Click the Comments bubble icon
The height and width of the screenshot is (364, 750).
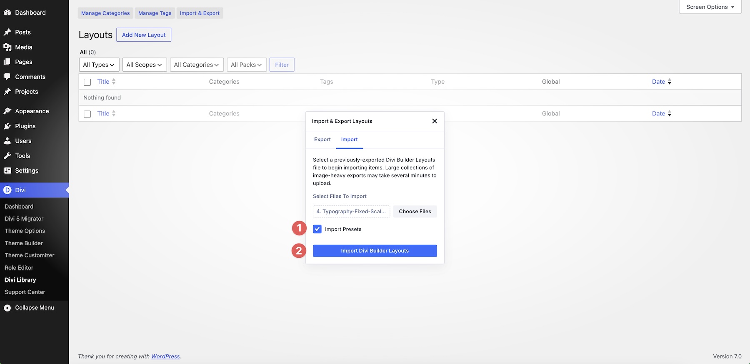pyautogui.click(x=7, y=77)
